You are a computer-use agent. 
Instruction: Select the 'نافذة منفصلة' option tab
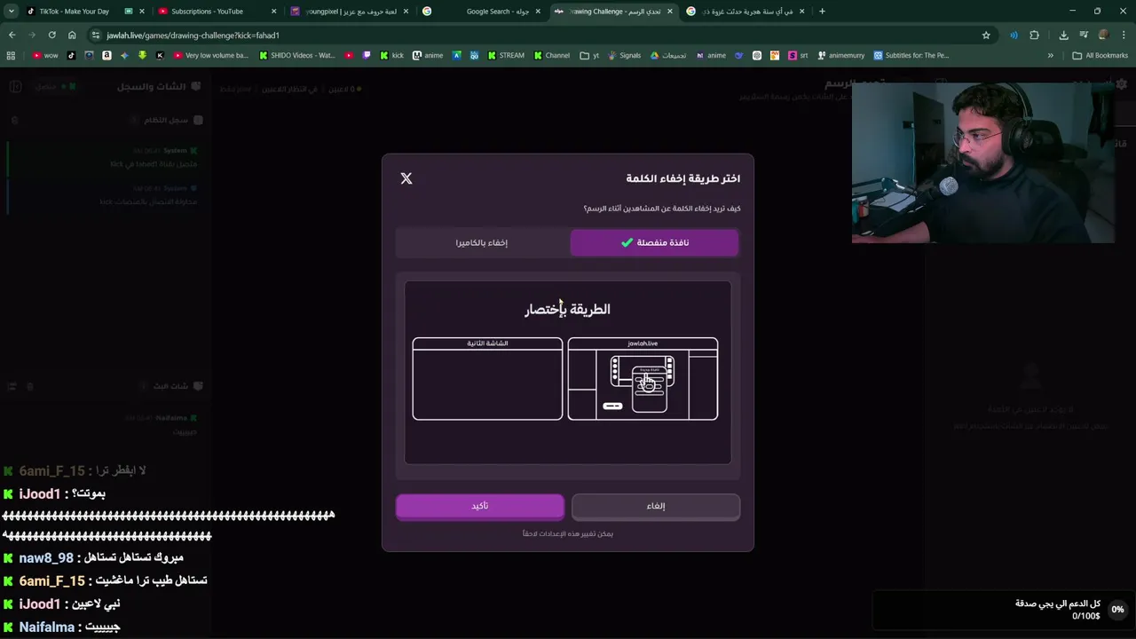(x=654, y=242)
